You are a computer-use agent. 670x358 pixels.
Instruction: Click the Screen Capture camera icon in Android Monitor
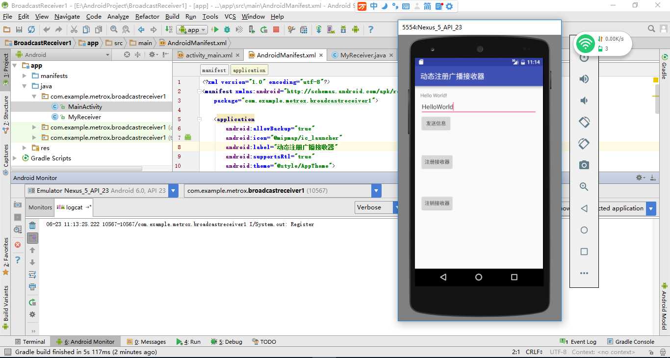pyautogui.click(x=18, y=205)
